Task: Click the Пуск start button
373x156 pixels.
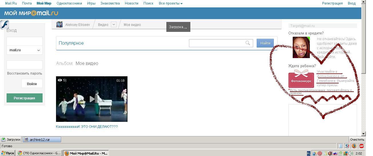Action: pos(8,153)
